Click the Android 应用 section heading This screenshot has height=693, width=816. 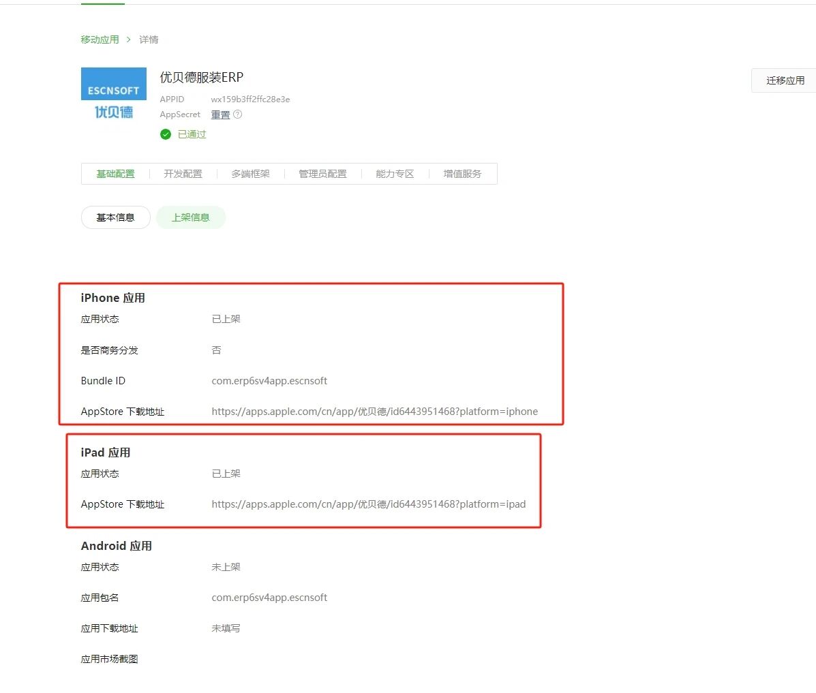117,546
